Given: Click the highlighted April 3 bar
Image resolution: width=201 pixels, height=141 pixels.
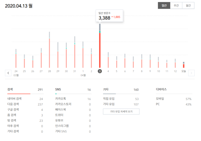Looking at the screenshot, I should tap(100, 46).
